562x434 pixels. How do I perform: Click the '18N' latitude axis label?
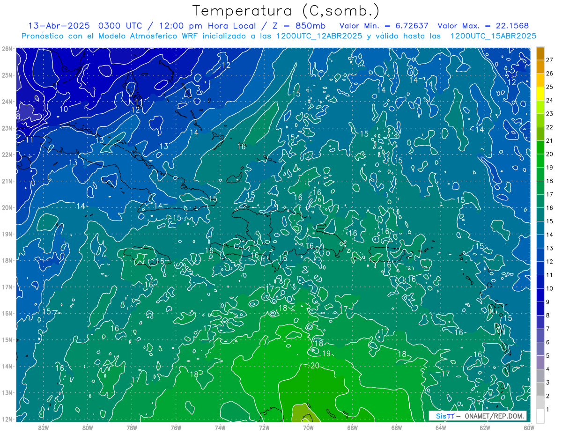(x=7, y=260)
